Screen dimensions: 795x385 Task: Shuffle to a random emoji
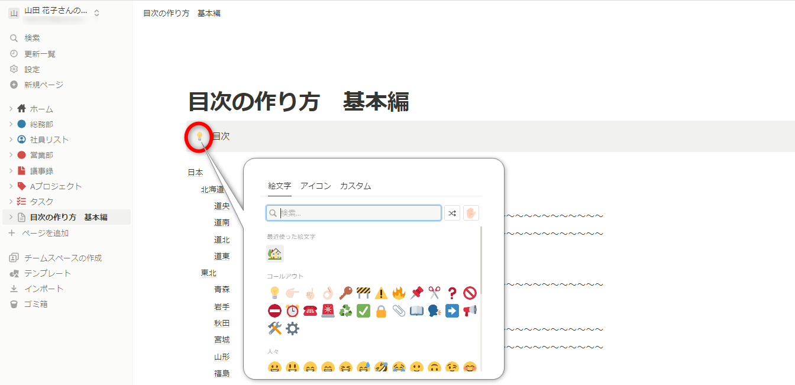coord(453,213)
